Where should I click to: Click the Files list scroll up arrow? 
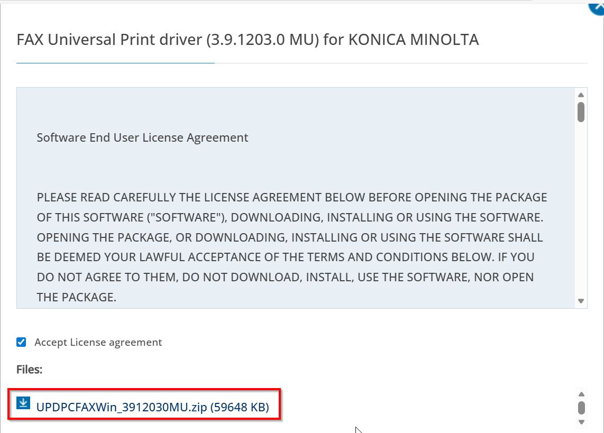pos(581,394)
